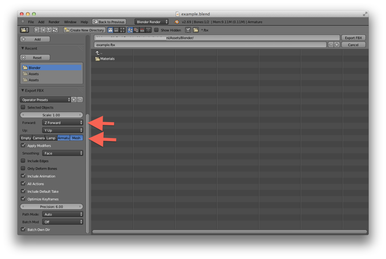Click Back to Previous button
Image resolution: width=386 pixels, height=259 pixels.
point(109,22)
